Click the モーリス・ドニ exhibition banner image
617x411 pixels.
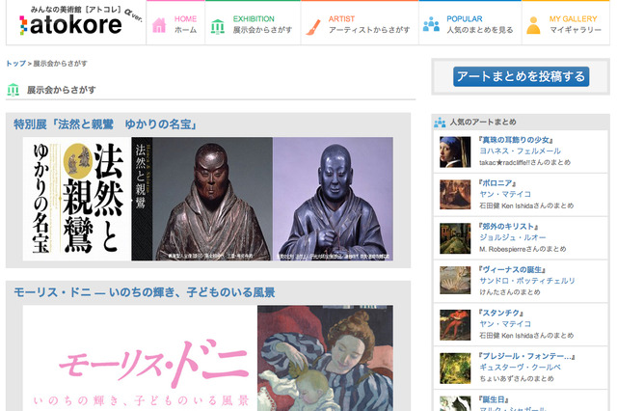point(208,358)
